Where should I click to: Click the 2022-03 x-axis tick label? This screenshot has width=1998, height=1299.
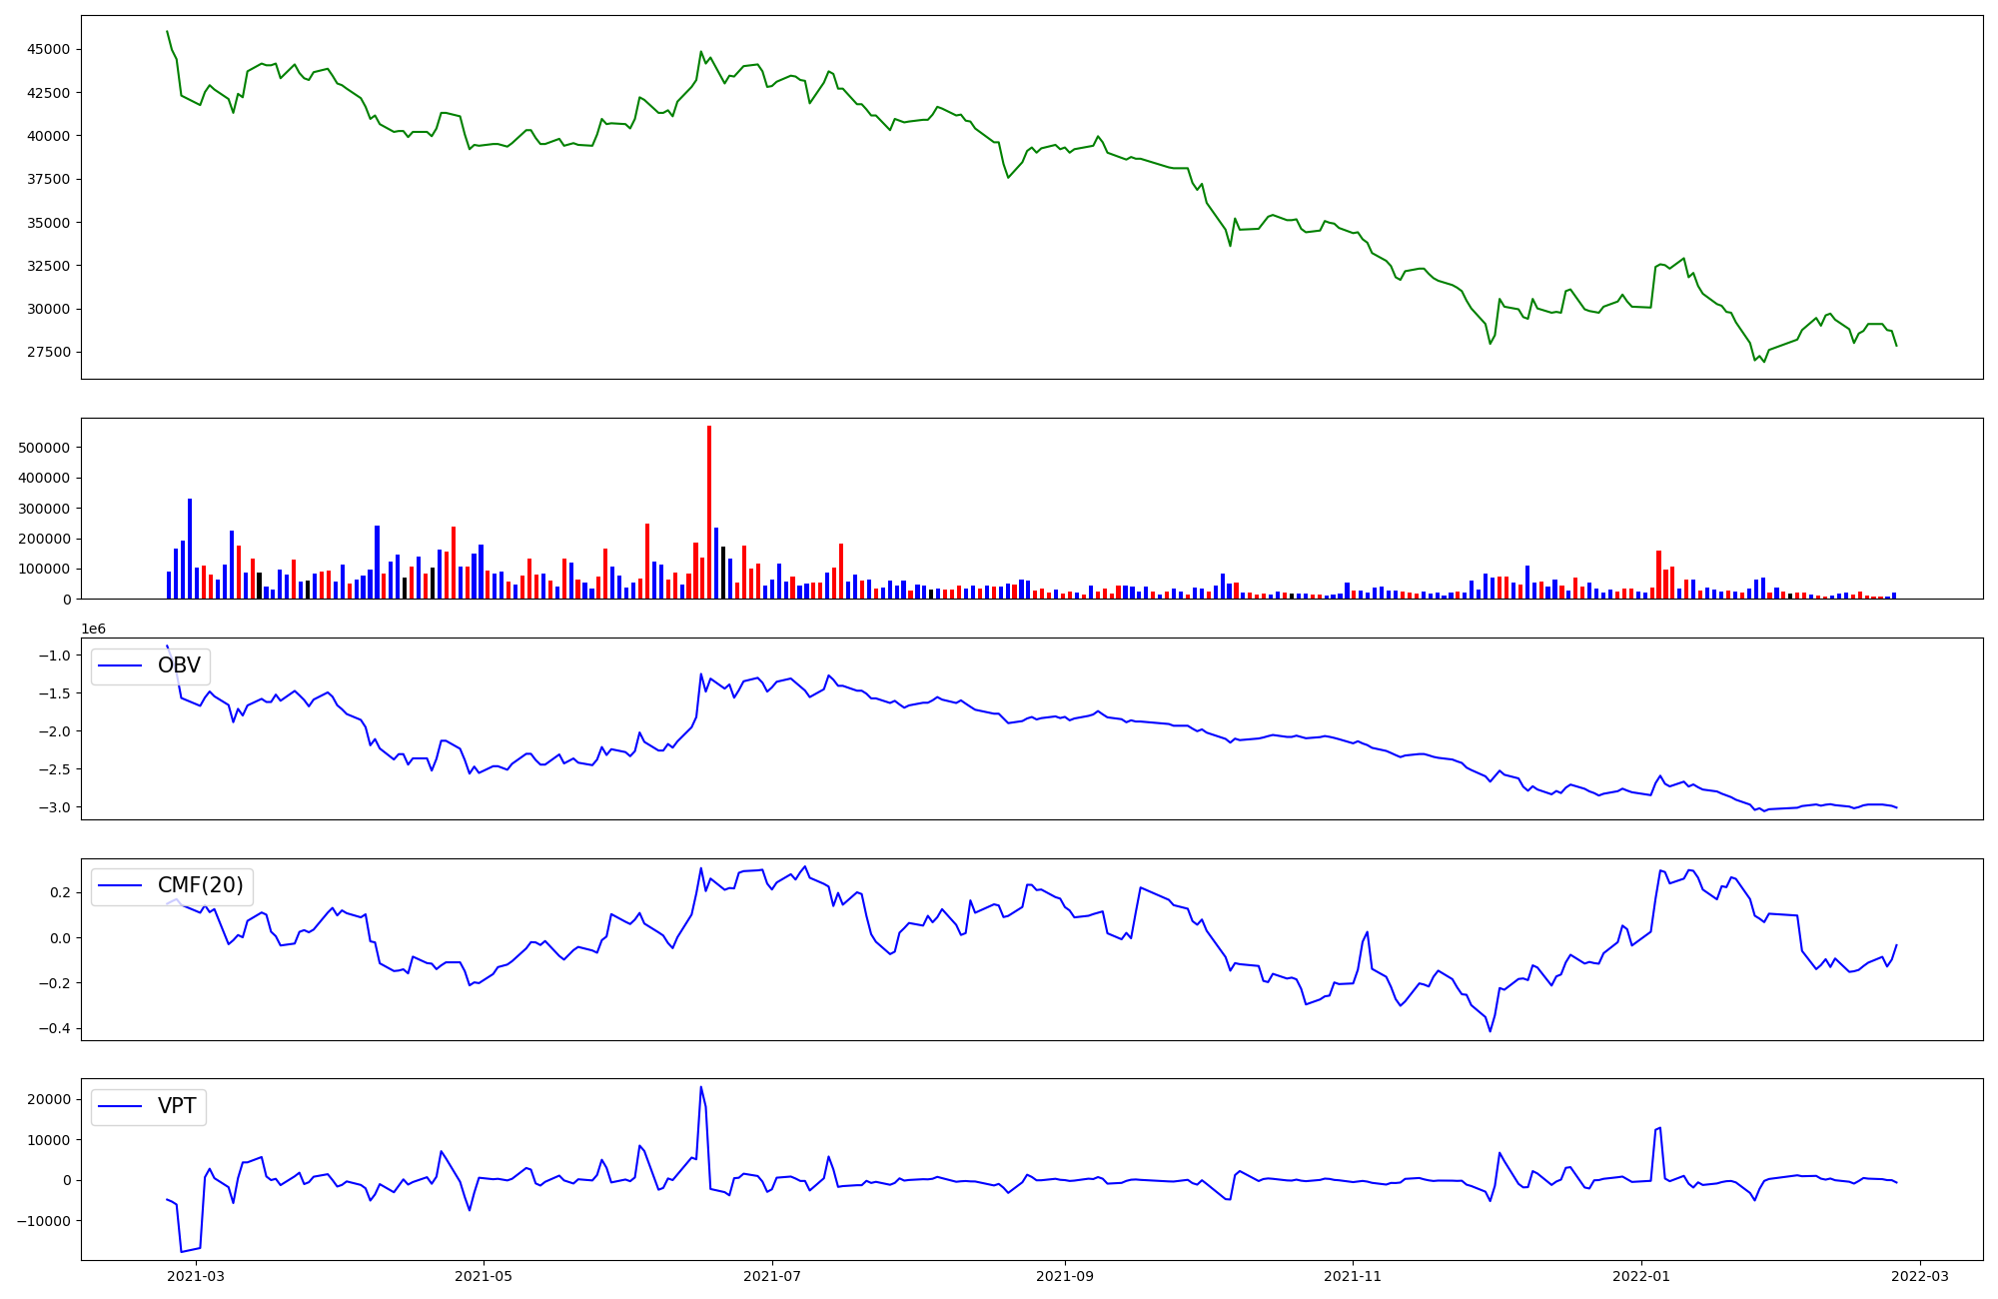click(x=1920, y=1276)
